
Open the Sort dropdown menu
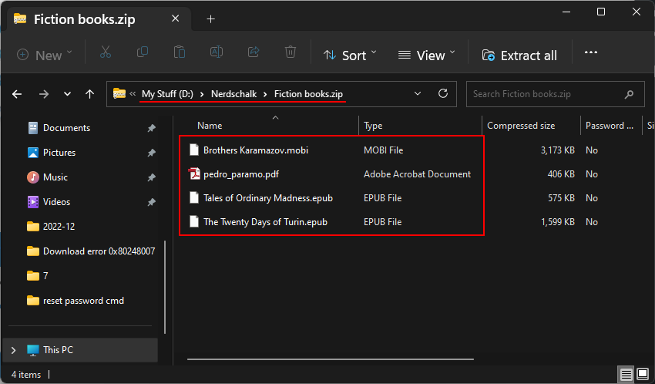tap(350, 55)
